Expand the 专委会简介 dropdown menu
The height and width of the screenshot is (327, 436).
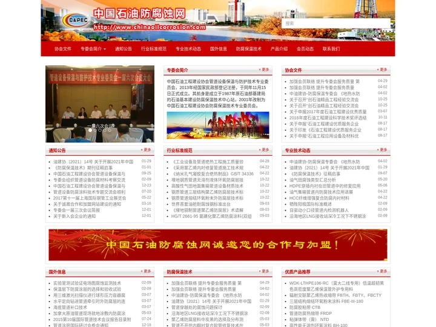point(93,49)
